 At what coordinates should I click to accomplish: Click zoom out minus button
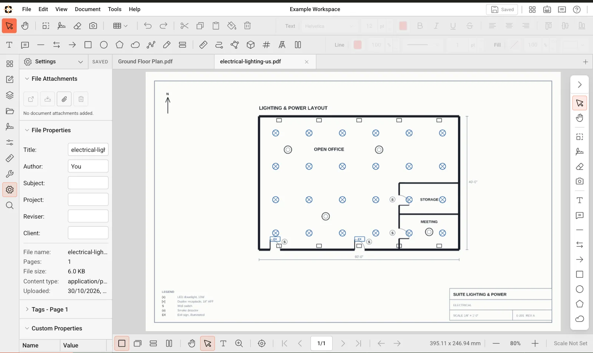[496, 343]
